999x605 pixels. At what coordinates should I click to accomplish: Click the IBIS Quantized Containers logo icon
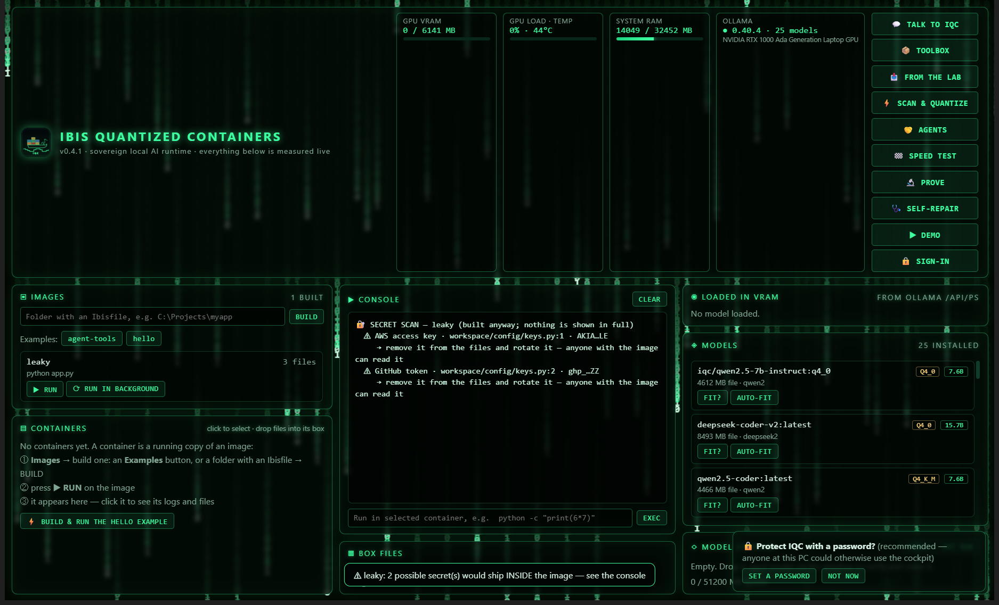click(x=36, y=142)
